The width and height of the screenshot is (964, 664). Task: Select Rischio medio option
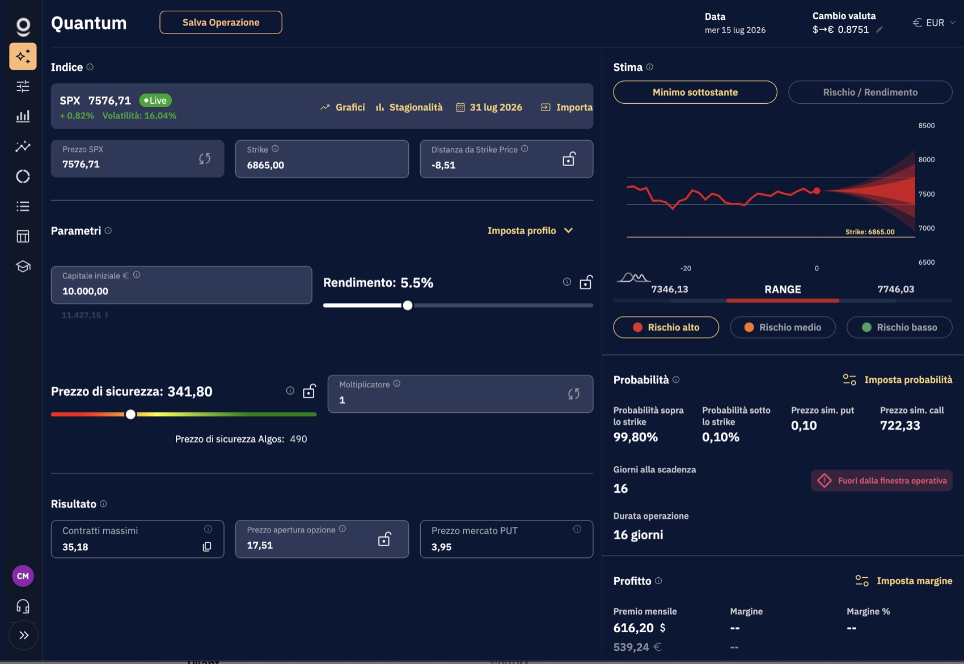(783, 327)
